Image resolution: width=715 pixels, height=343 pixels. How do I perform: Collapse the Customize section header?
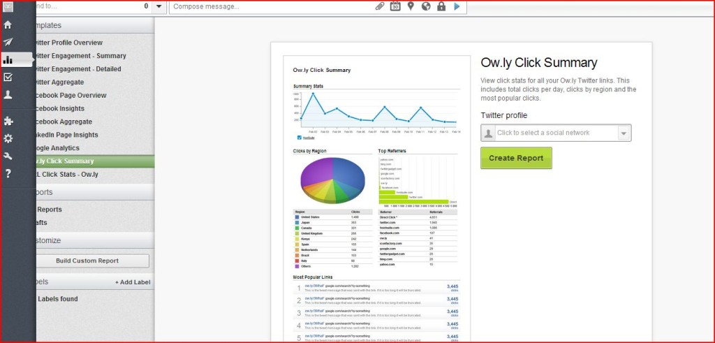tap(95, 240)
